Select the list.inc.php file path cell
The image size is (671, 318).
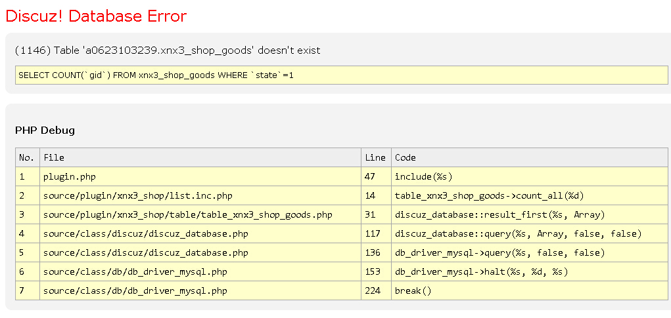(x=137, y=195)
